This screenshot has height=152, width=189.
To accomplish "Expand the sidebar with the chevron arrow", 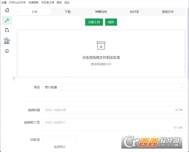I will click(14, 78).
